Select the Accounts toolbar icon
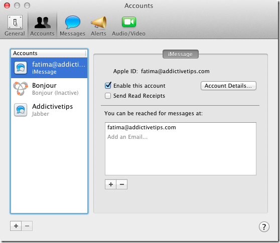The image size is (280, 243). pos(42,26)
